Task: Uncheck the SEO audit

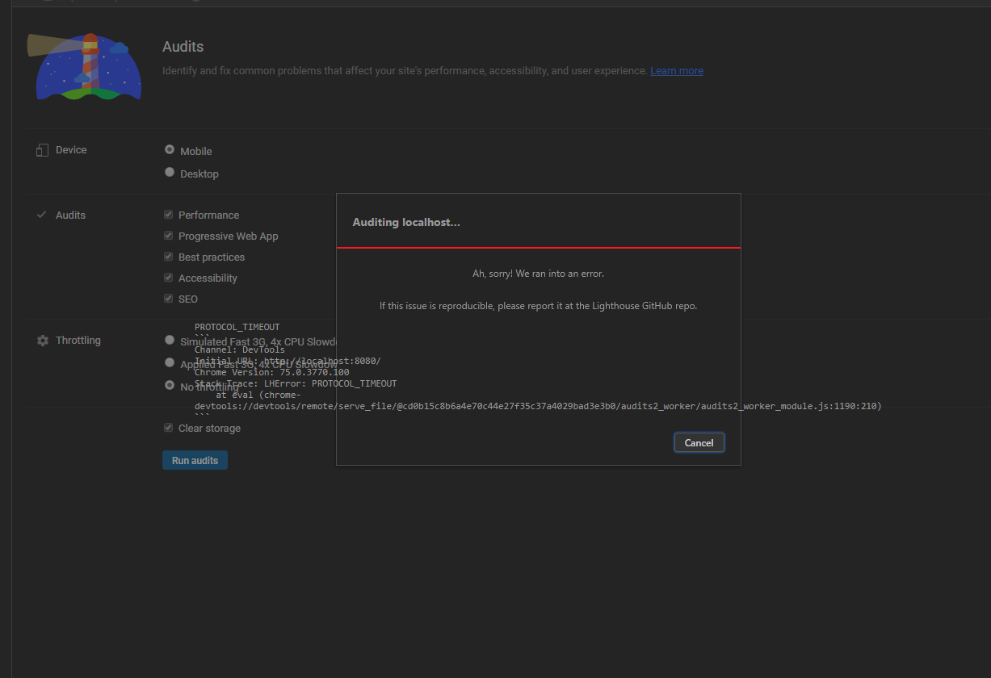Action: click(168, 298)
